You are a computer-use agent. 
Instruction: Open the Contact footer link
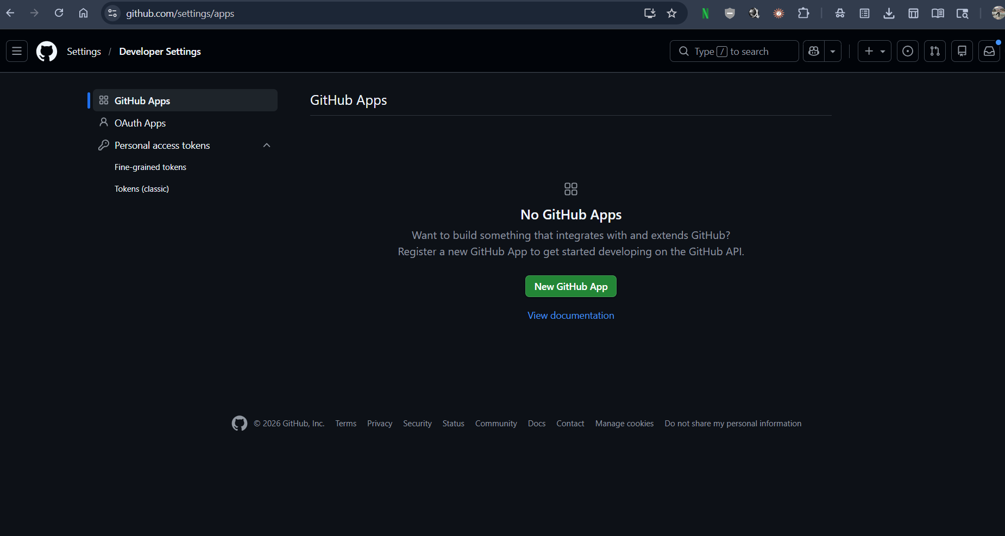(570, 424)
